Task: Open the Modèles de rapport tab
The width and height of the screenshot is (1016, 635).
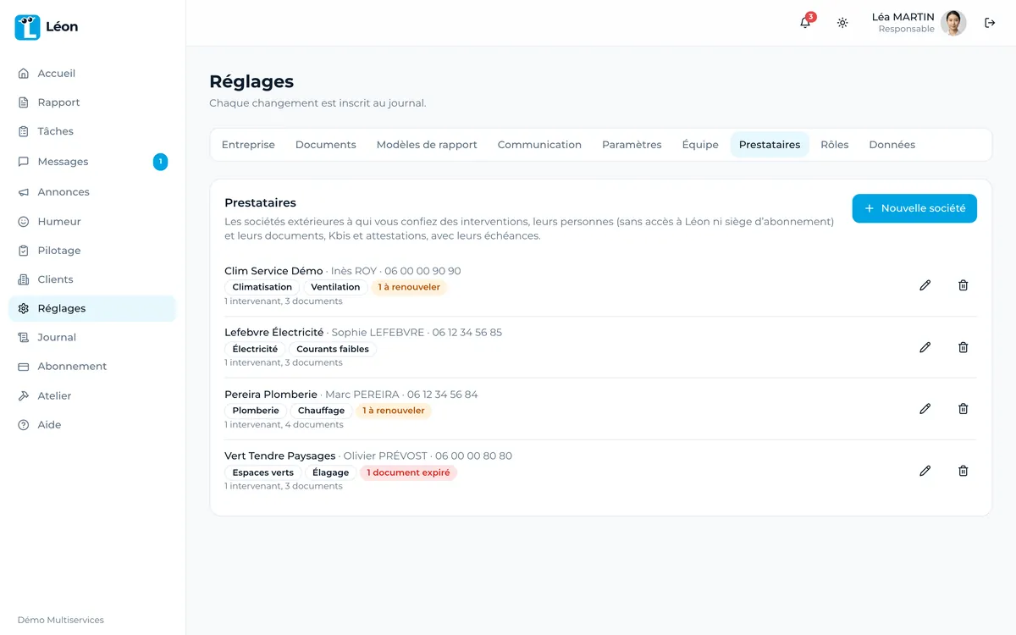Action: (427, 145)
